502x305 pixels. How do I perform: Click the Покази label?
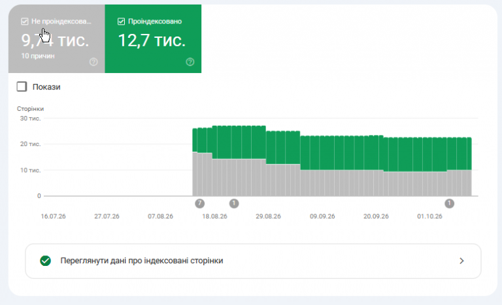coord(46,87)
